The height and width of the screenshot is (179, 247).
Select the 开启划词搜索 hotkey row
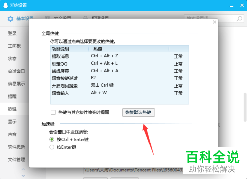coord(120,86)
